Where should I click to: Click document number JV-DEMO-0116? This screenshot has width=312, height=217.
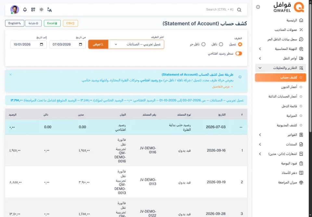[x=148, y=150]
